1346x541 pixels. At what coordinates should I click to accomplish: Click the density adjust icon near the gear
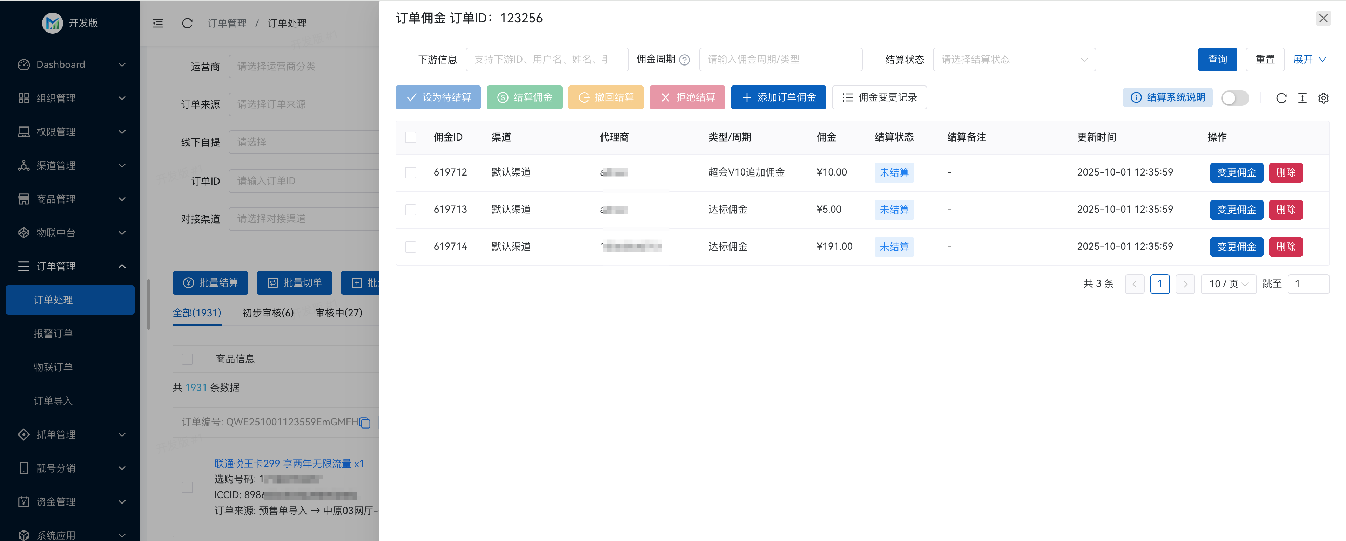coord(1302,98)
